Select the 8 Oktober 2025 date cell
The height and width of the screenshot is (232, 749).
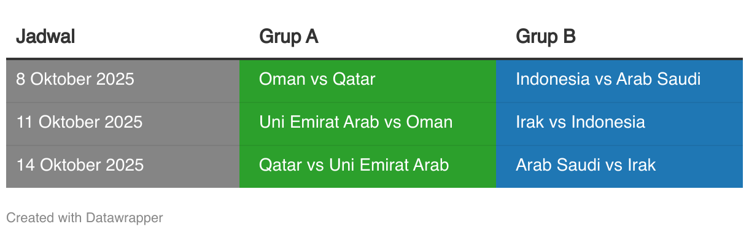pos(123,80)
